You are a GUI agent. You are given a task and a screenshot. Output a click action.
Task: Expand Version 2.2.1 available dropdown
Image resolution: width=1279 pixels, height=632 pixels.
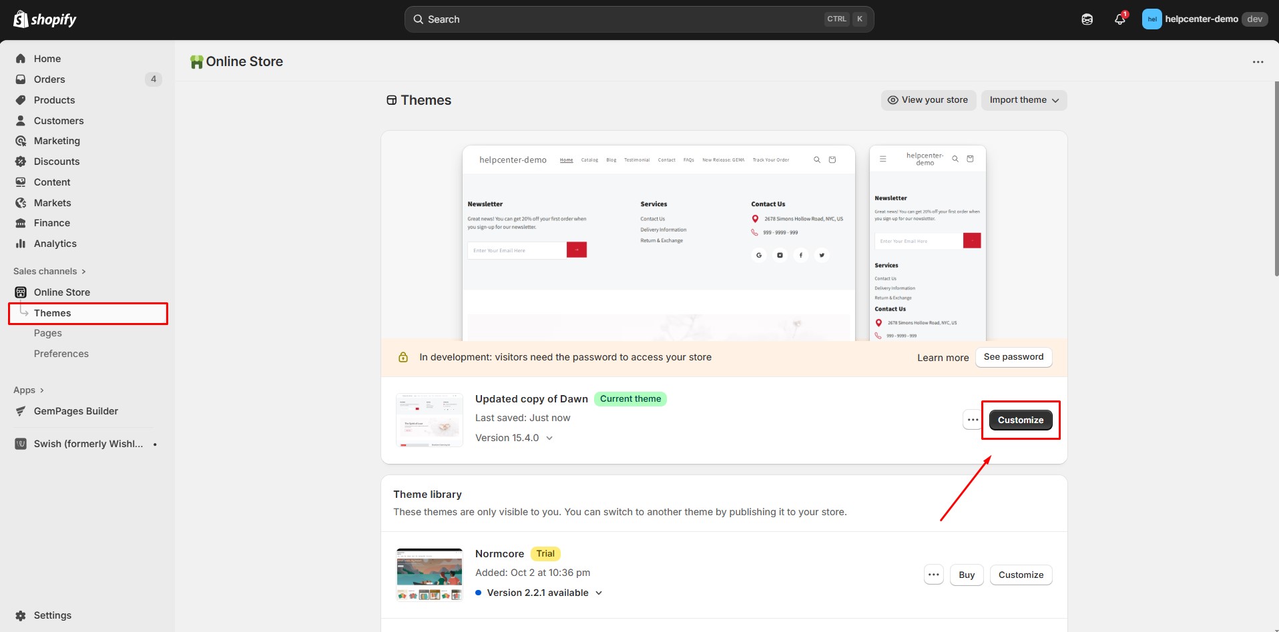[x=539, y=593]
